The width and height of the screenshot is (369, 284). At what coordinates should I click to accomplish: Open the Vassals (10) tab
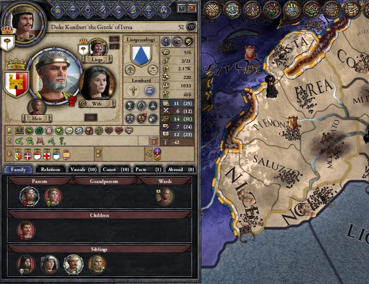tap(83, 169)
